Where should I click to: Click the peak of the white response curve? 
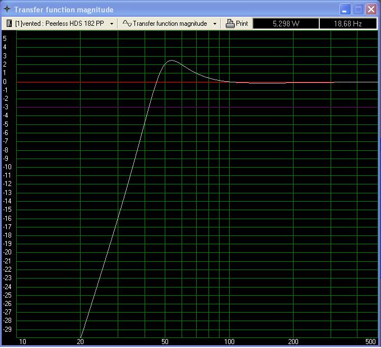[171, 61]
